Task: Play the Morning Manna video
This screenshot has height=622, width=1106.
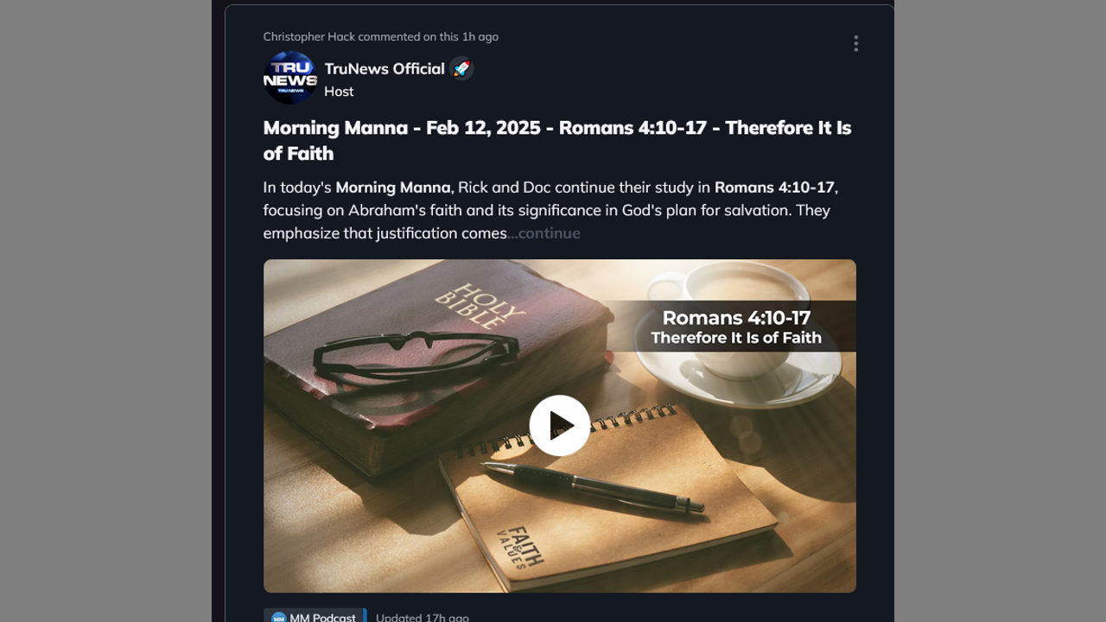Action: tap(560, 425)
